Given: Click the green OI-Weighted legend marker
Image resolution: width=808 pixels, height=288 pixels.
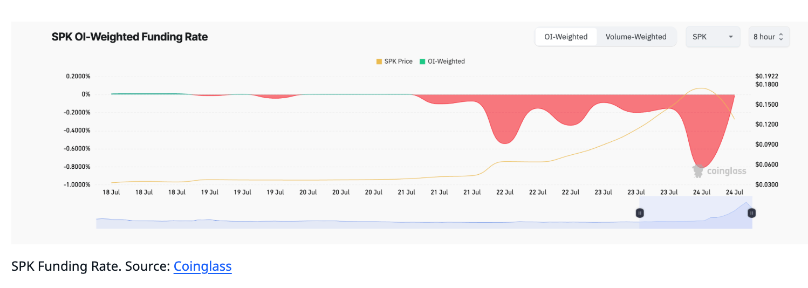Looking at the screenshot, I should click(x=422, y=61).
